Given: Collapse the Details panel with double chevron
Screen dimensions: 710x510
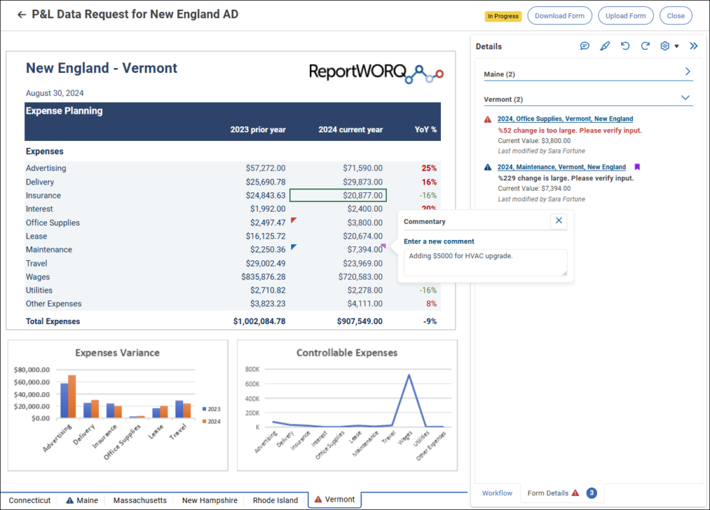Looking at the screenshot, I should click(x=693, y=46).
